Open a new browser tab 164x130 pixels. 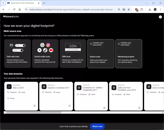point(44,3)
